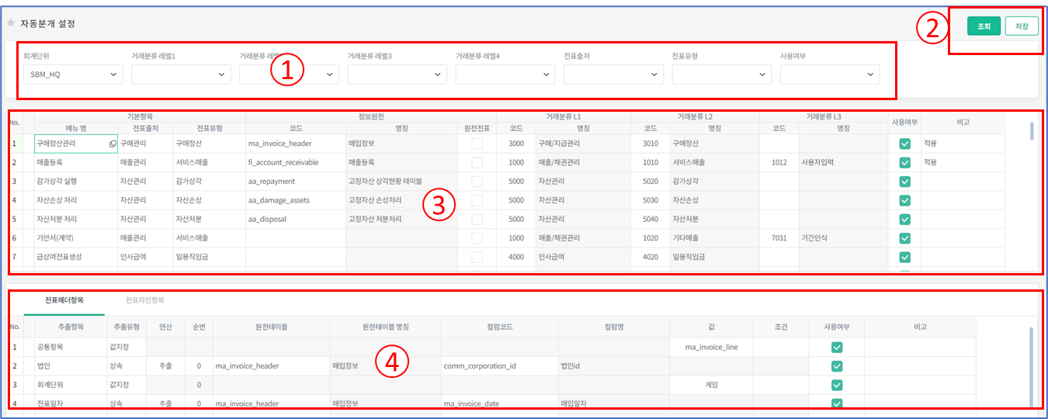The image size is (1048, 419).
Task: Open the 사용여부 filter dropdown
Action: pyautogui.click(x=830, y=74)
